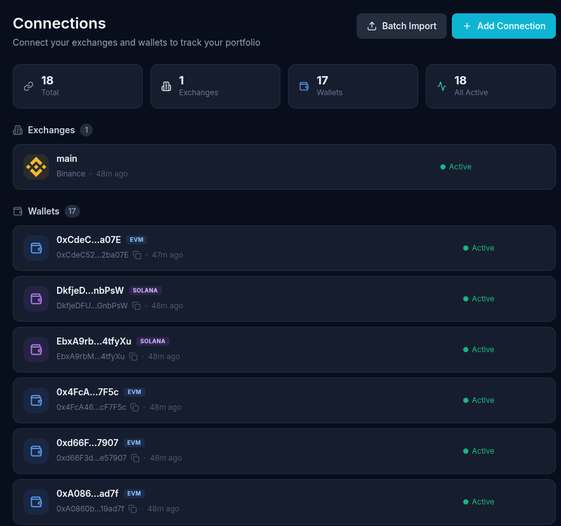
Task: Click the building icon in Exchanges card
Action: (x=166, y=86)
